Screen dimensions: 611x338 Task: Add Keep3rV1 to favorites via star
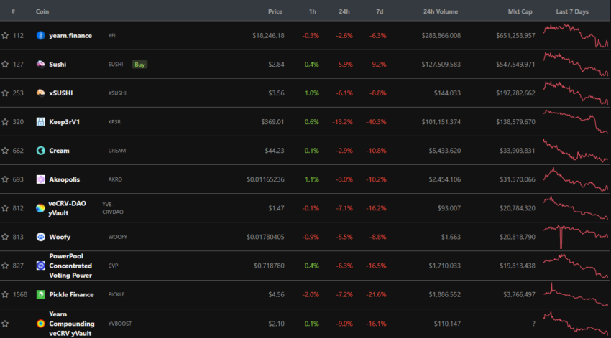tap(5, 122)
